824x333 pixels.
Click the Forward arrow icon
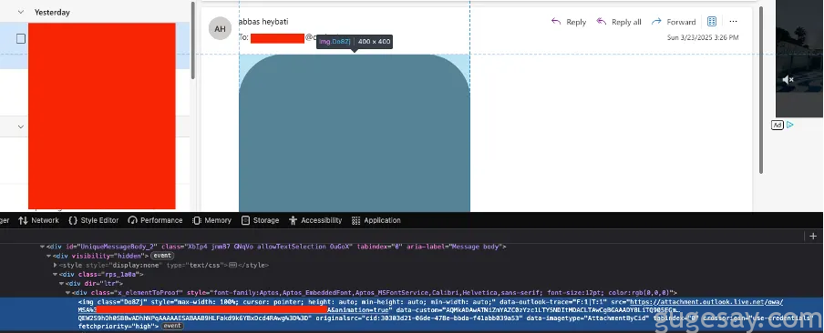(656, 22)
